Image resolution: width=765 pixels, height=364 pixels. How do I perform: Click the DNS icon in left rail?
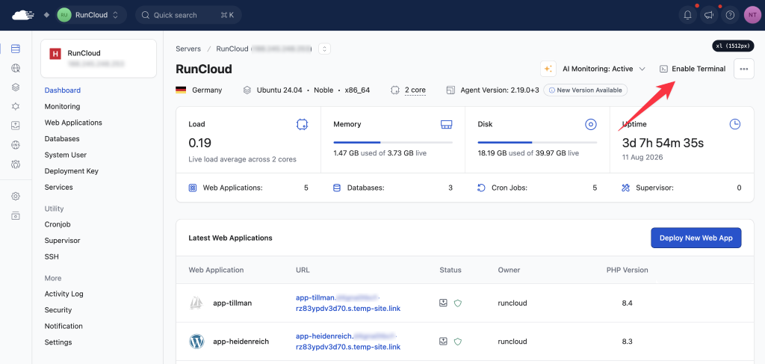[x=16, y=145]
